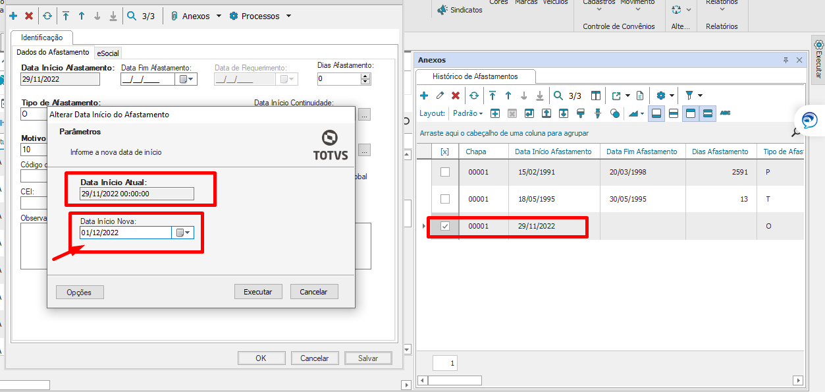Delete record with red X in left form toolbar
The width and height of the screenshot is (825, 392).
pos(28,16)
